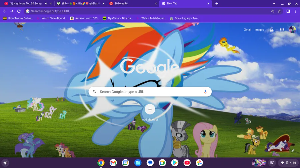300x168 pixels.
Task: Open a new tab with plus button
Action: coord(217,3)
